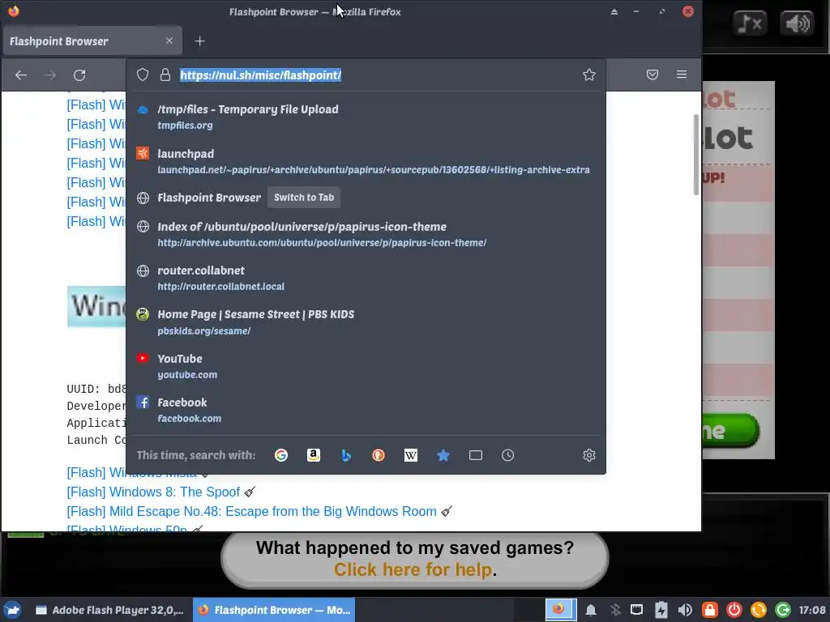Search this time with DuckDuckGo
The height and width of the screenshot is (622, 830).
click(379, 455)
